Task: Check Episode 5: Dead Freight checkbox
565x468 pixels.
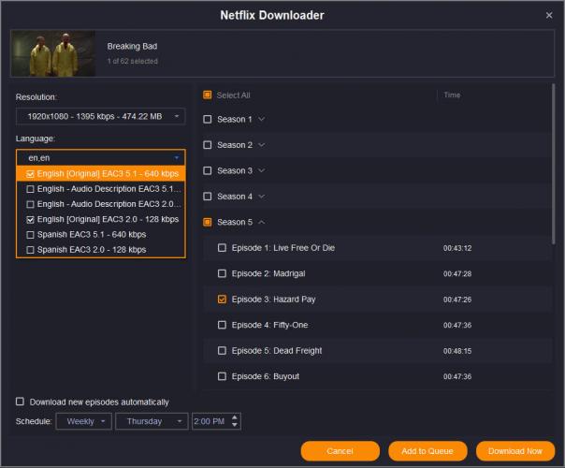Action: (x=222, y=350)
